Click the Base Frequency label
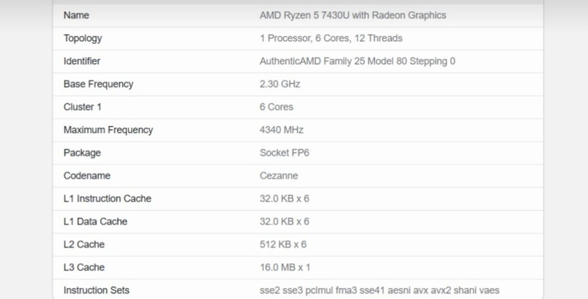 (98, 84)
